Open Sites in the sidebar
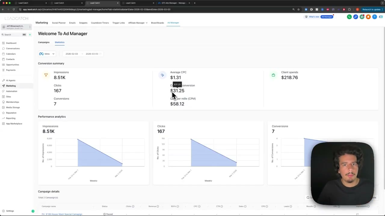Viewport: 385px width, 216px height. pos(8,97)
